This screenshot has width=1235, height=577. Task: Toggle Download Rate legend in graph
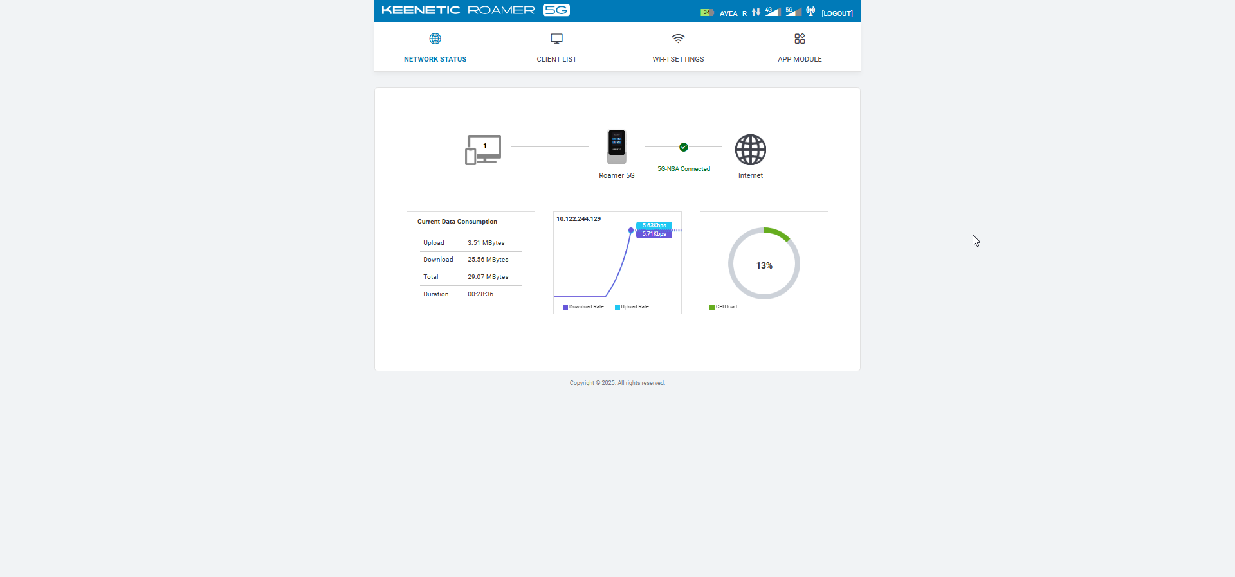(x=583, y=307)
